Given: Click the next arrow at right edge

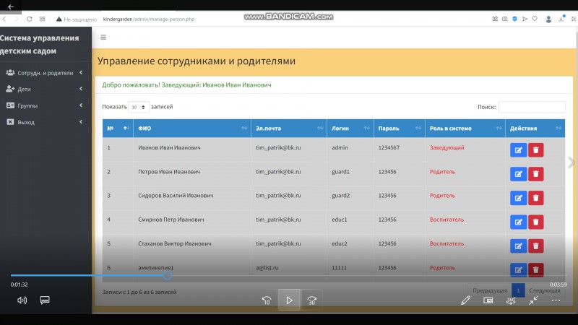Looking at the screenshot, I should [571, 162].
